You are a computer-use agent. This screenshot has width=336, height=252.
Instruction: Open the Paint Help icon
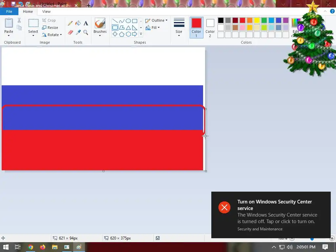click(x=332, y=11)
